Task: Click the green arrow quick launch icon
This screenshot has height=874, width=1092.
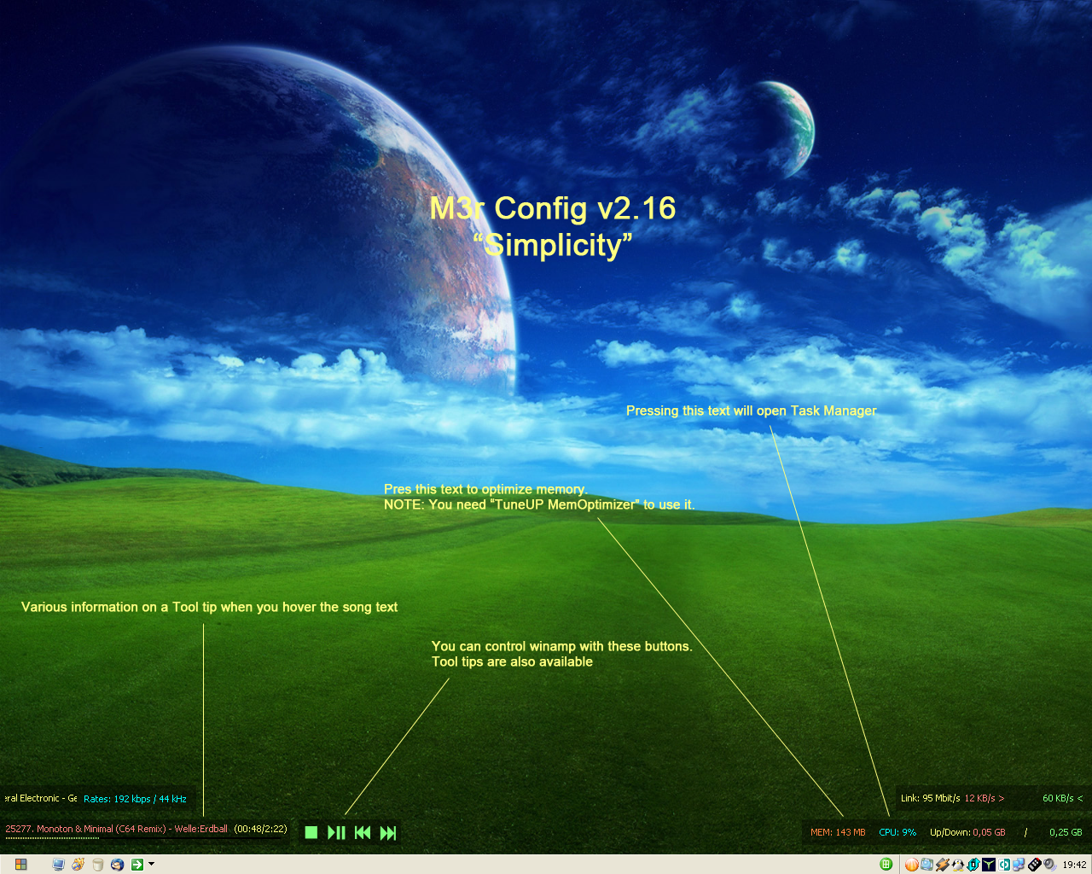Action: click(x=137, y=864)
